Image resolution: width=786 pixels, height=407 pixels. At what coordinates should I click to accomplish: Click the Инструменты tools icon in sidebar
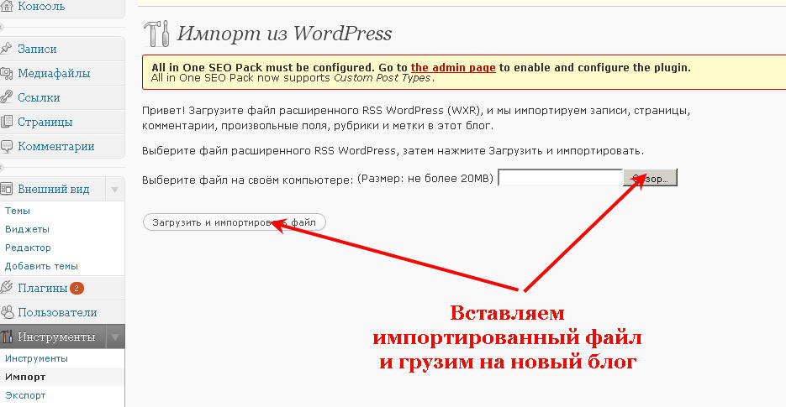pyautogui.click(x=6, y=337)
